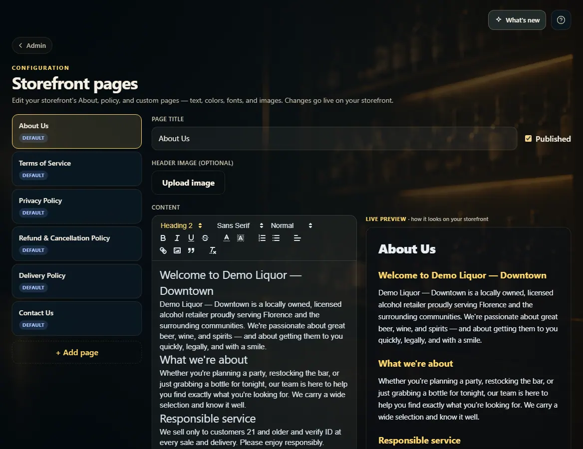
Task: Open the Normal size dropdown
Action: (291, 225)
